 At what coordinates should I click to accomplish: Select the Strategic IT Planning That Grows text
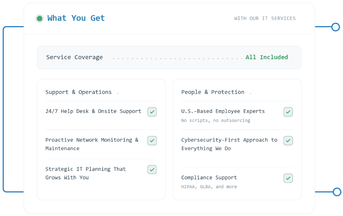85,173
